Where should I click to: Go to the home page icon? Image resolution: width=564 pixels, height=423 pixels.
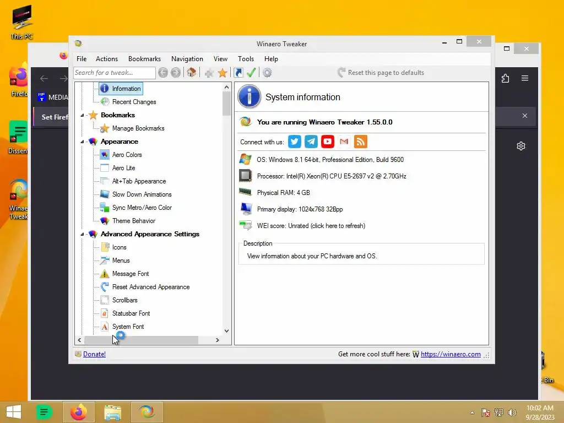[x=191, y=73]
